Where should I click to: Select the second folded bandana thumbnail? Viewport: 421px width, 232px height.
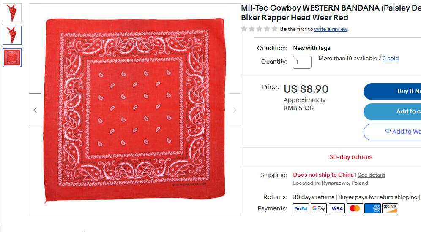(x=12, y=35)
